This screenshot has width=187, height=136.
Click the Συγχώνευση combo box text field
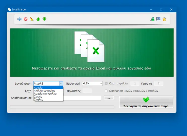[x=47, y=84]
